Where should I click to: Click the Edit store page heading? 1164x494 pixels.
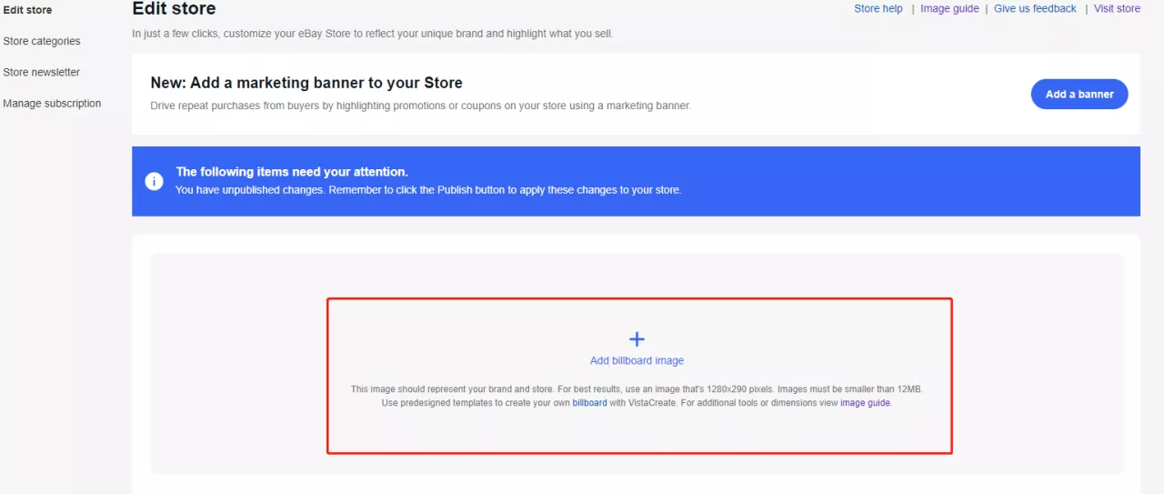(x=175, y=9)
